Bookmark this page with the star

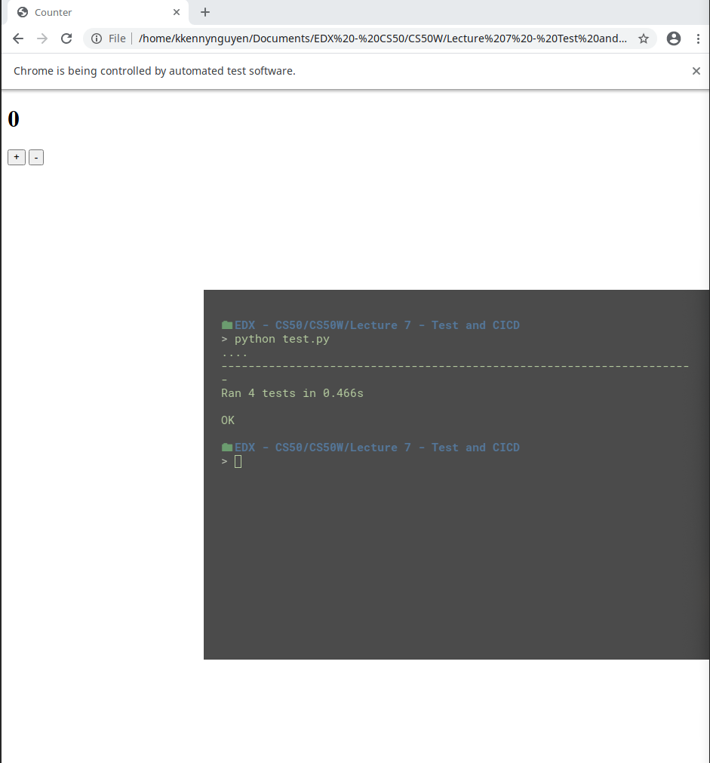tap(644, 38)
